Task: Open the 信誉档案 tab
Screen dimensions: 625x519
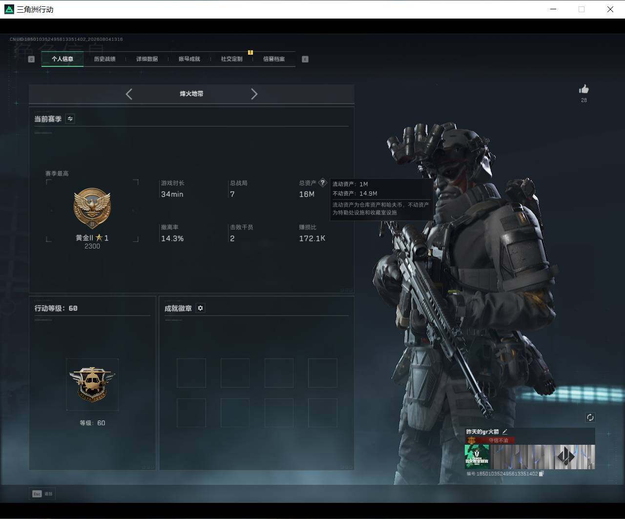Action: click(274, 59)
